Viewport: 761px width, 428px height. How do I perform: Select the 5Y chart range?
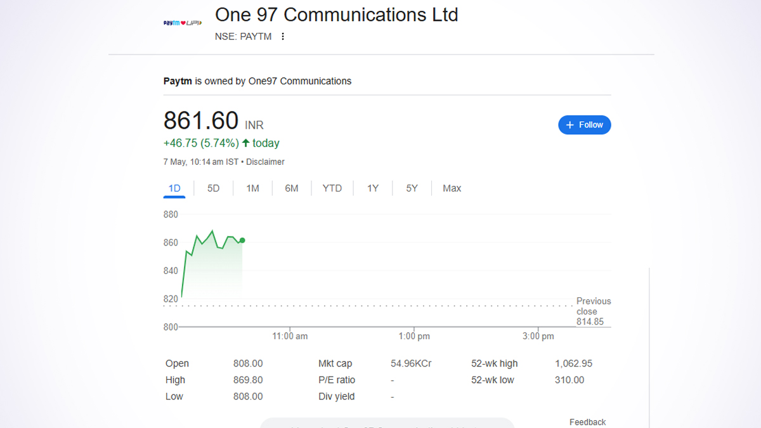click(x=412, y=188)
